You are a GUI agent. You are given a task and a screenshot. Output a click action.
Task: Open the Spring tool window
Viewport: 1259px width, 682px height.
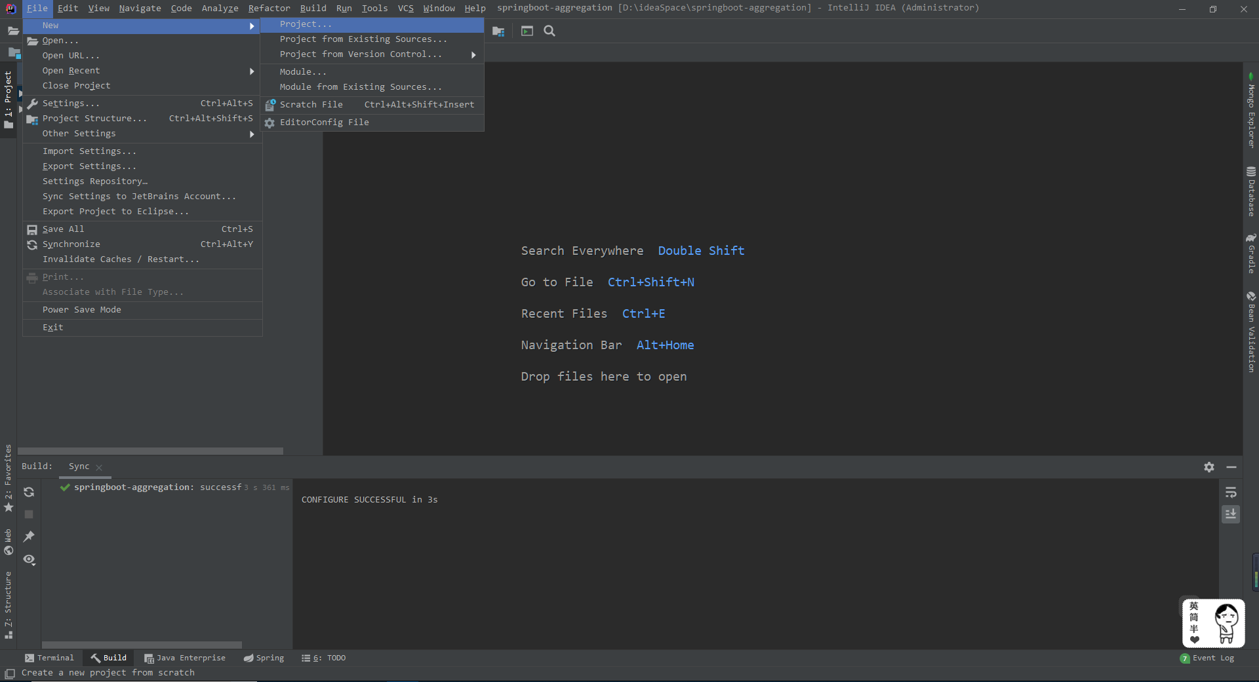coord(264,658)
